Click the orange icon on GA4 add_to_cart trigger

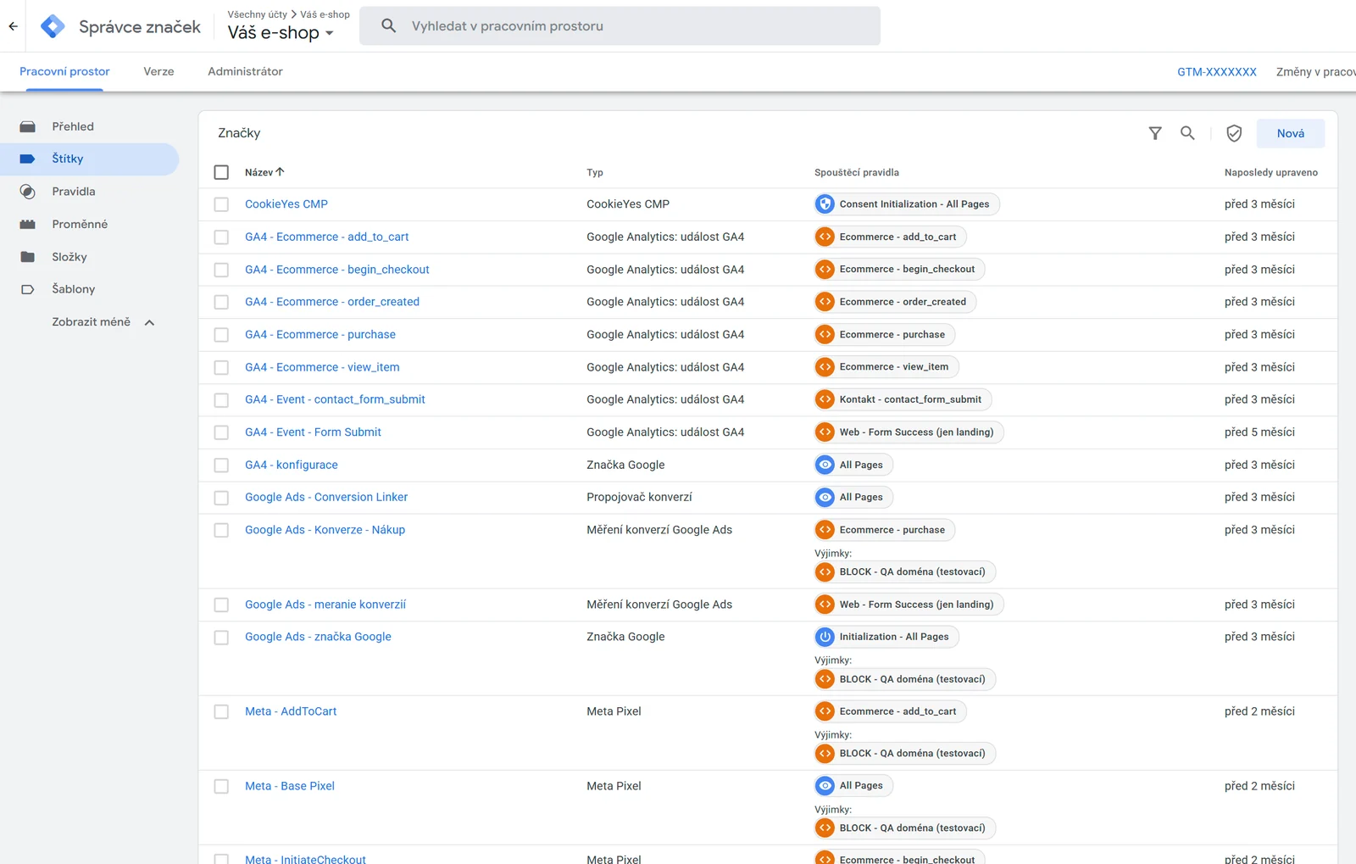pos(825,237)
